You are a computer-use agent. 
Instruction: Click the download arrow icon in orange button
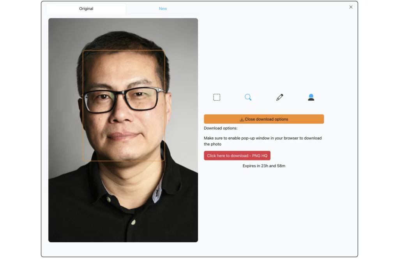click(242, 119)
